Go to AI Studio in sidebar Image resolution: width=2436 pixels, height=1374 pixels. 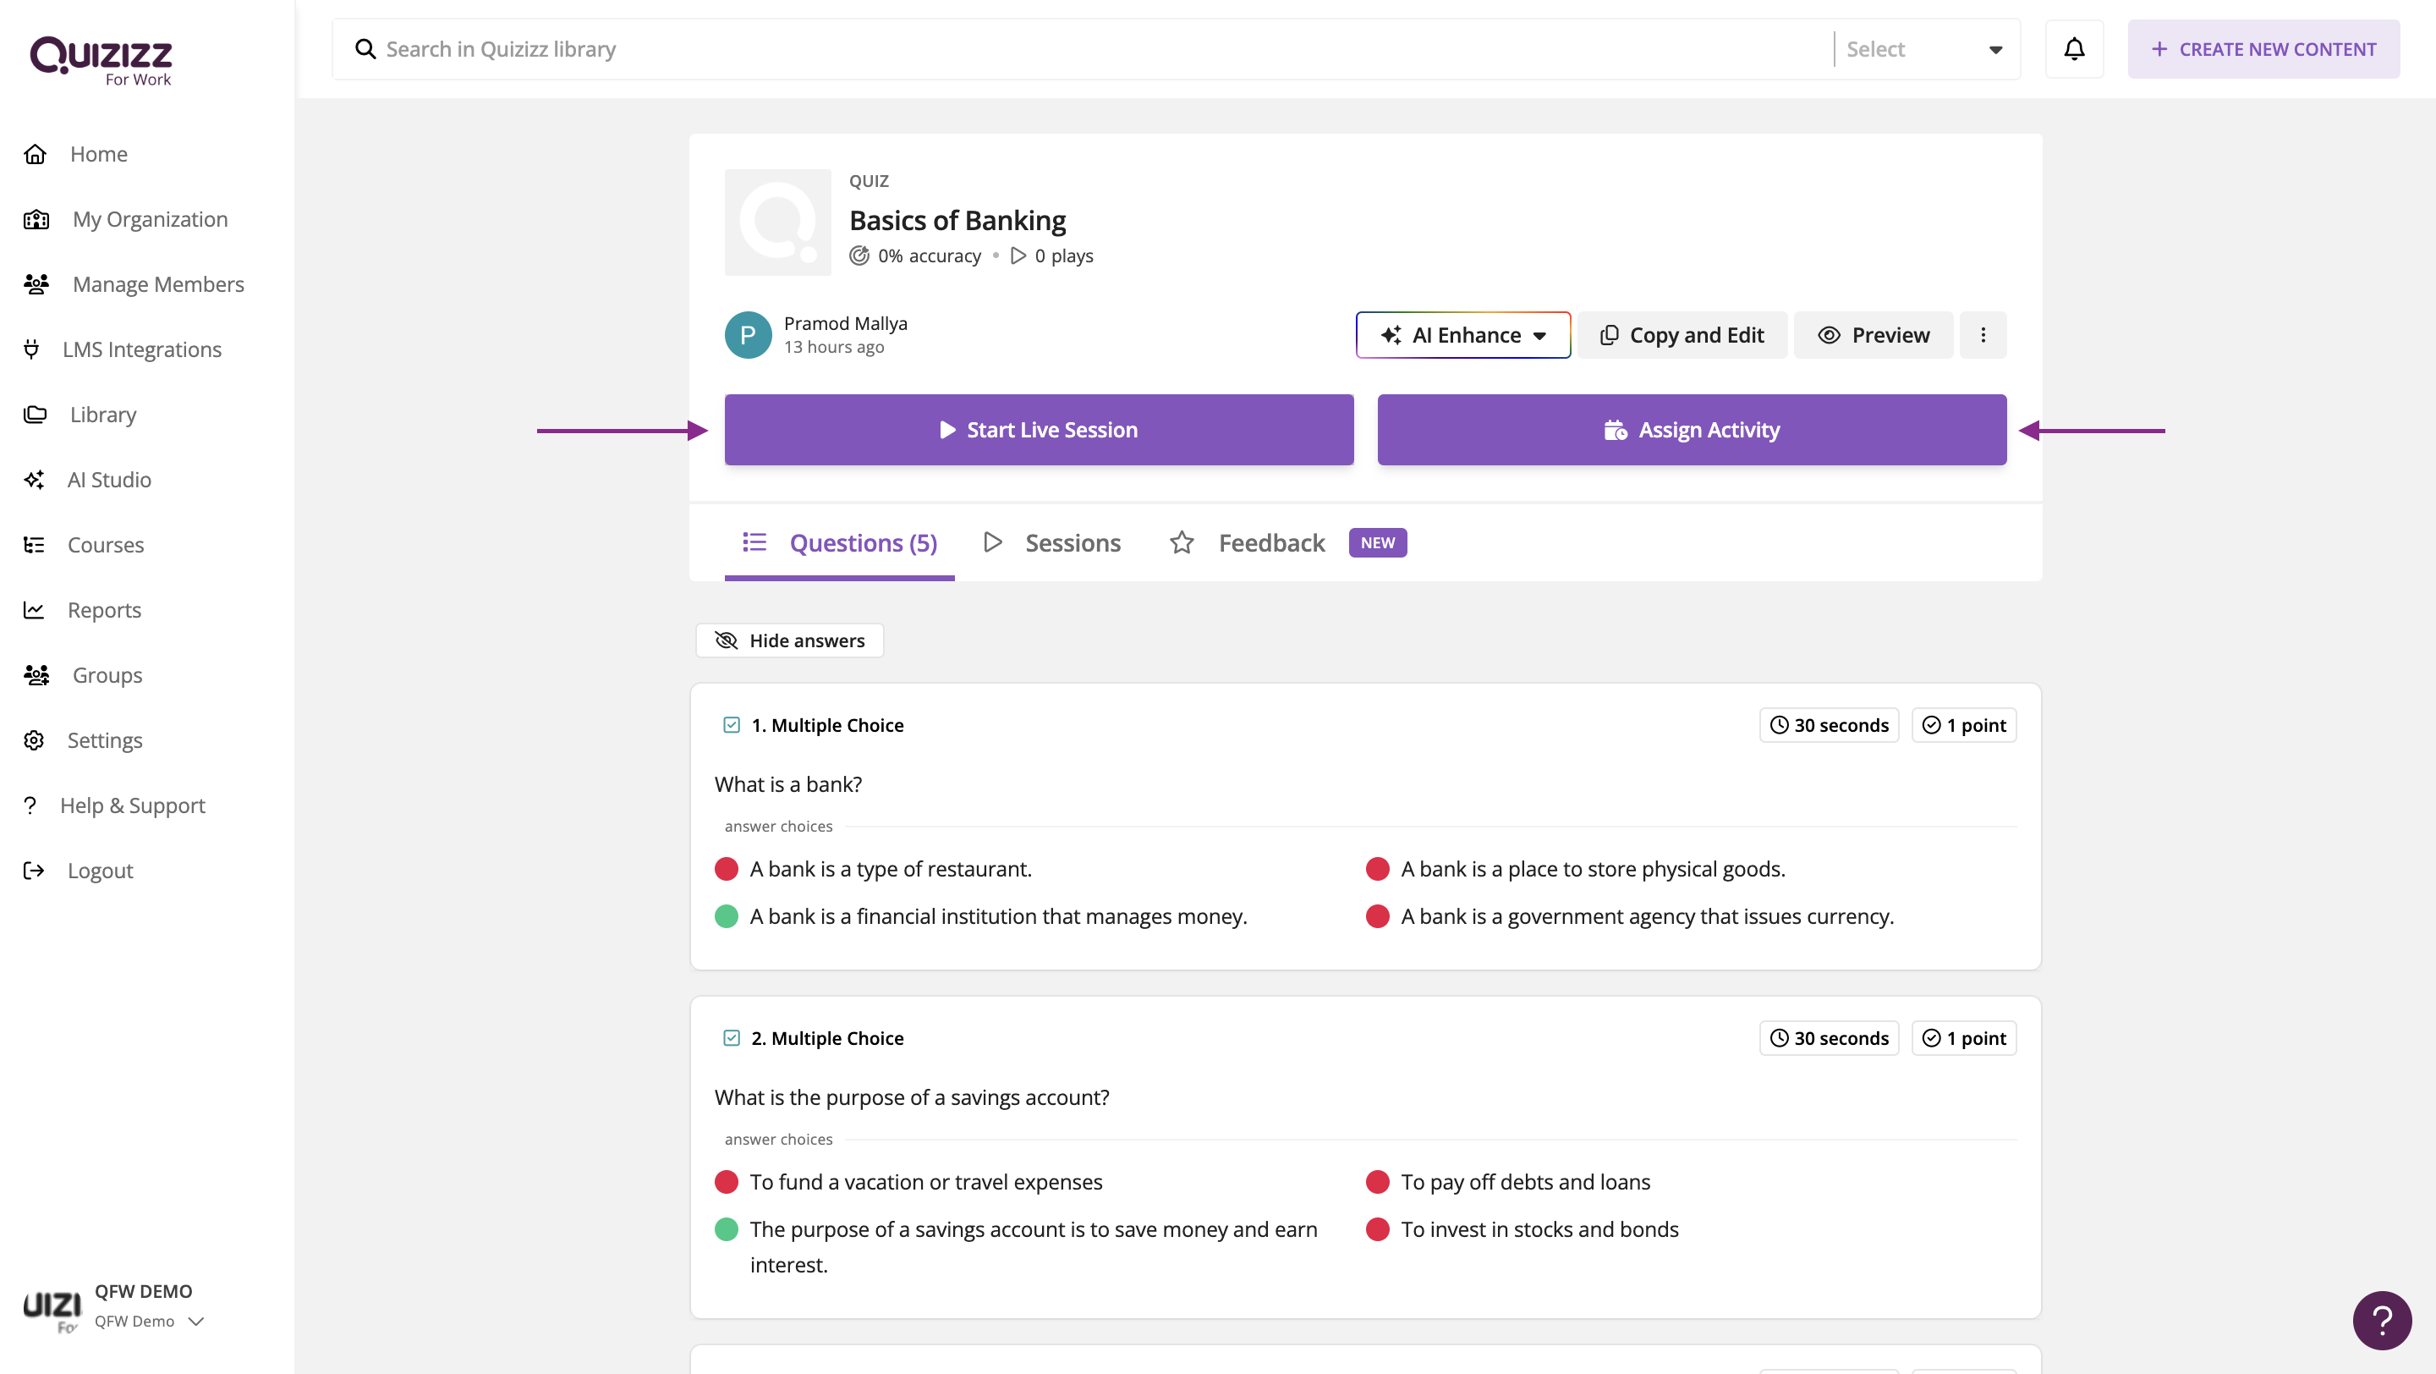coord(109,480)
